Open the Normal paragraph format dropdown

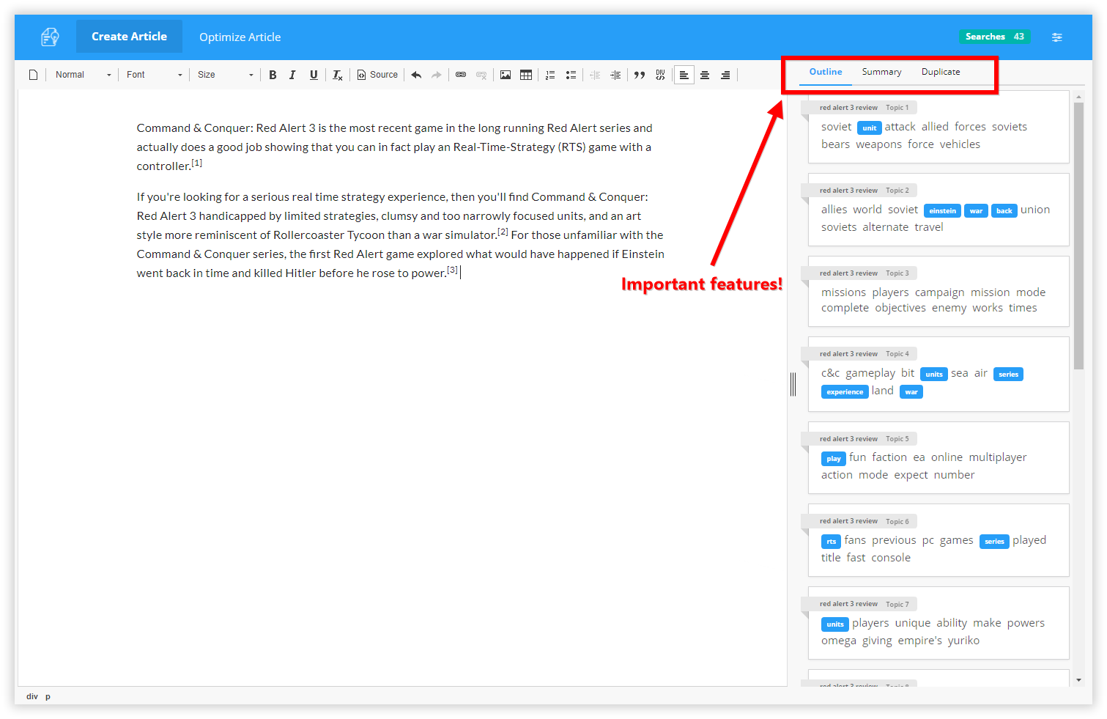pyautogui.click(x=83, y=75)
